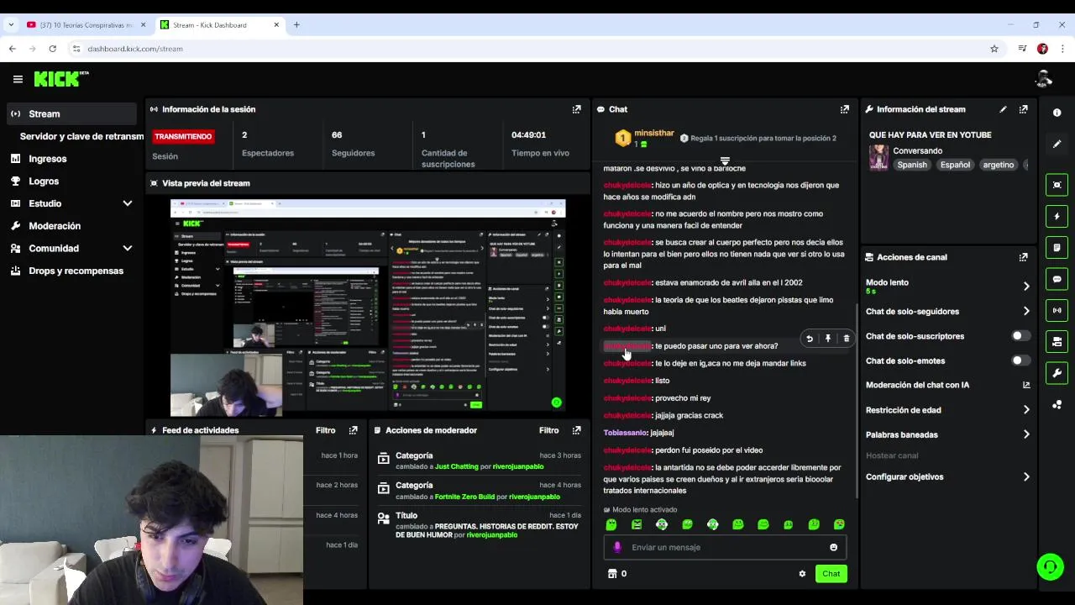Viewport: 1075px width, 605px height.
Task: Click Tobiassanio username in chat
Action: point(626,433)
